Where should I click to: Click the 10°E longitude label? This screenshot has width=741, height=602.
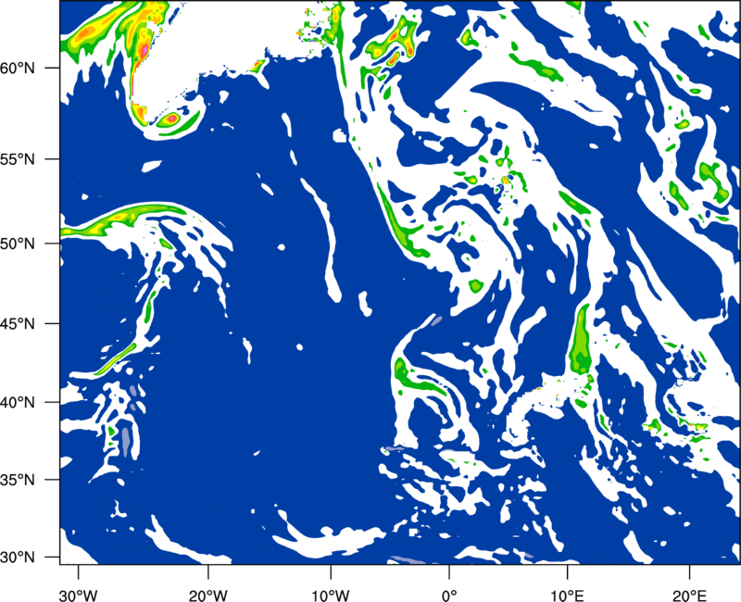567,595
